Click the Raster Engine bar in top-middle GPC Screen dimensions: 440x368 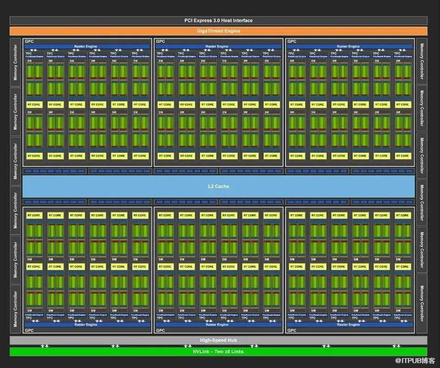click(218, 46)
